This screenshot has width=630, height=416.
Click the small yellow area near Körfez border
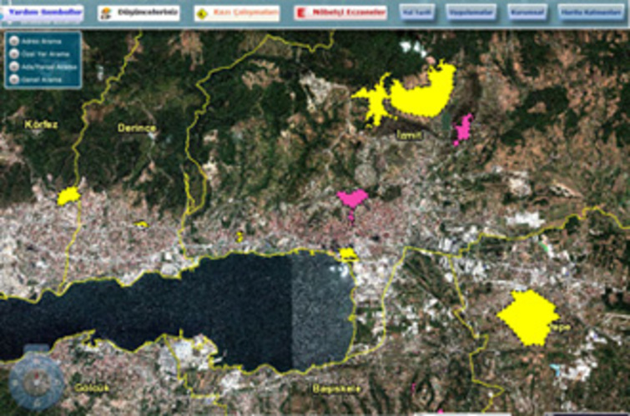tap(68, 196)
